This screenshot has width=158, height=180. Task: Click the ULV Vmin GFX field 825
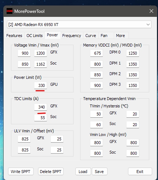[24, 139]
